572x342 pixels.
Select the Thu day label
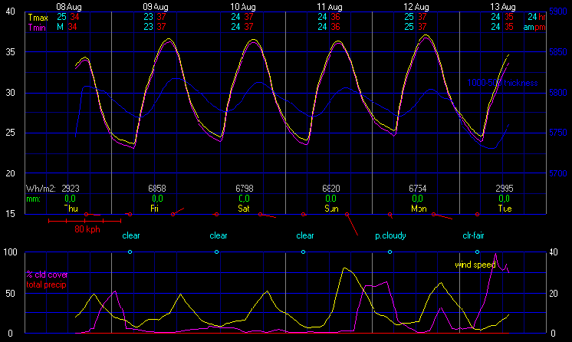click(71, 209)
